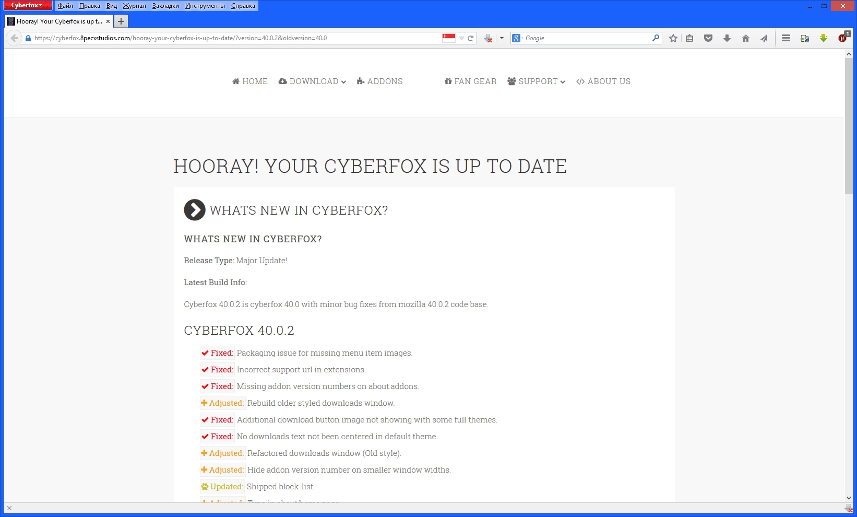The height and width of the screenshot is (517, 857).
Task: Open the Журнал menu
Action: click(135, 6)
